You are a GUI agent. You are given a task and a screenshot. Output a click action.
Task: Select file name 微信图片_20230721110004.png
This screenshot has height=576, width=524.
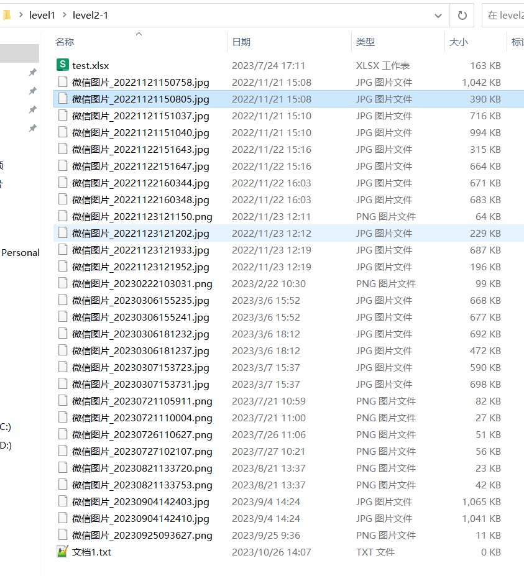pyautogui.click(x=142, y=418)
